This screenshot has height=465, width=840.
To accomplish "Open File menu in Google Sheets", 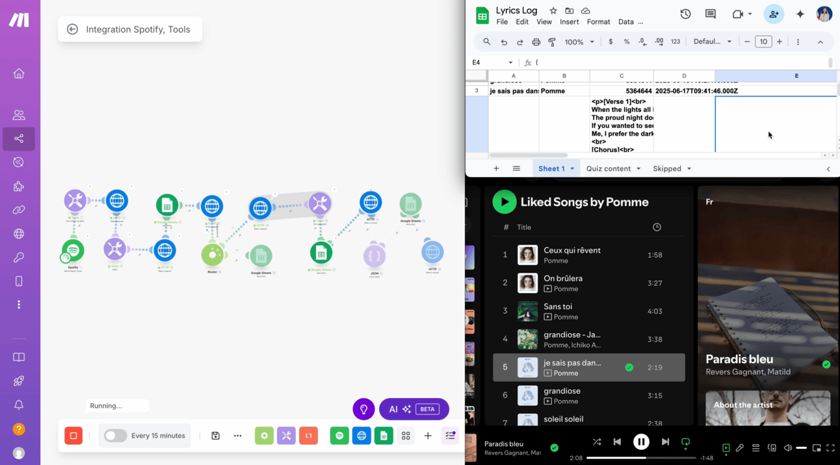I will [x=502, y=21].
